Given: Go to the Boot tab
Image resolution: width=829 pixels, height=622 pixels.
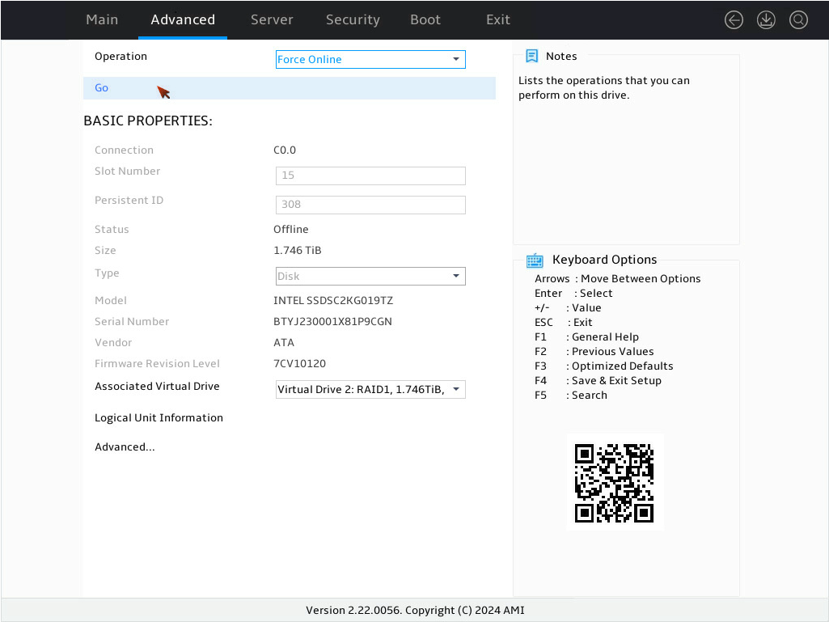Looking at the screenshot, I should 425,19.
